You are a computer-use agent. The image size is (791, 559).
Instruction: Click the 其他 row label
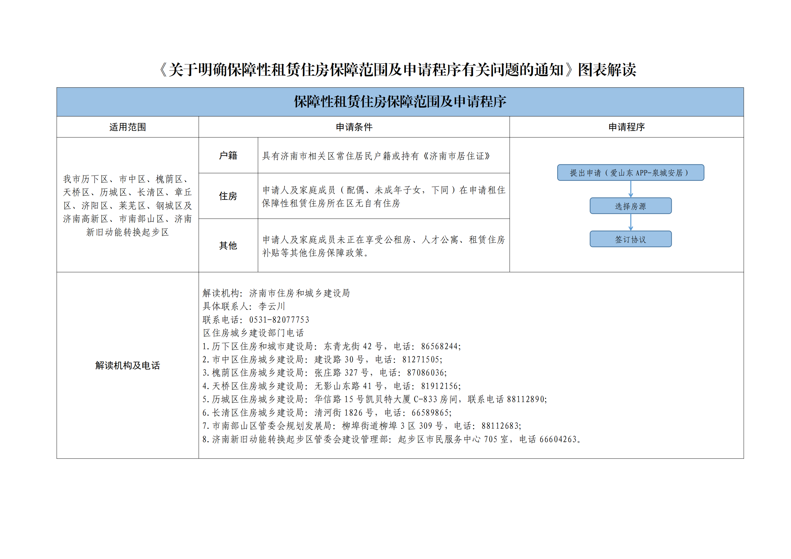(x=228, y=245)
